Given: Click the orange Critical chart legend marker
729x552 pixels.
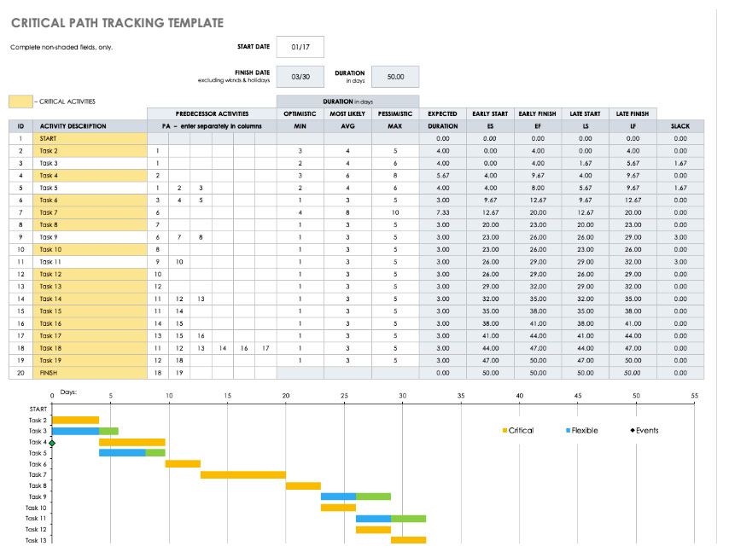Looking at the screenshot, I should pos(504,431).
